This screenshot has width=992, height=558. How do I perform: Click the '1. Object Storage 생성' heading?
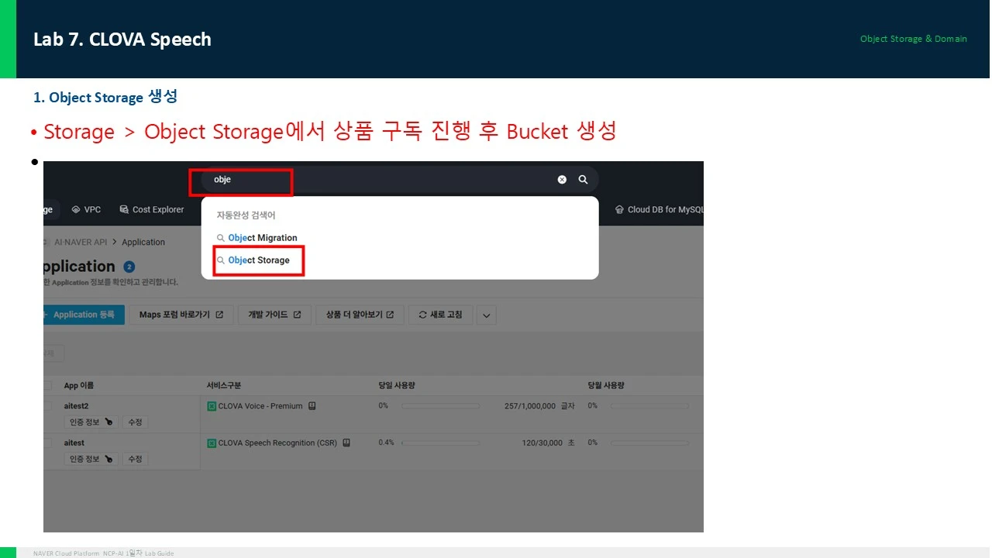coord(105,98)
